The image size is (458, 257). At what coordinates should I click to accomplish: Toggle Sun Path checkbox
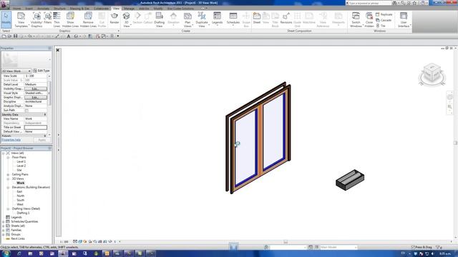click(x=26, y=111)
